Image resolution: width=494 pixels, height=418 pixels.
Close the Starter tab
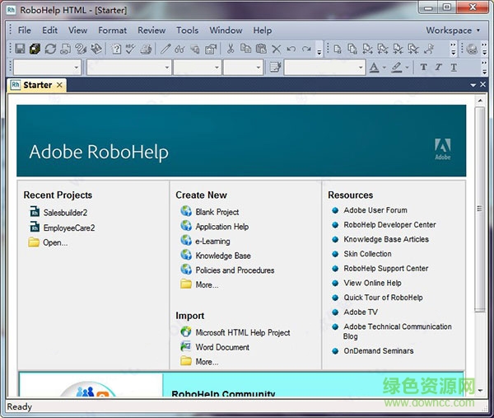pos(60,85)
